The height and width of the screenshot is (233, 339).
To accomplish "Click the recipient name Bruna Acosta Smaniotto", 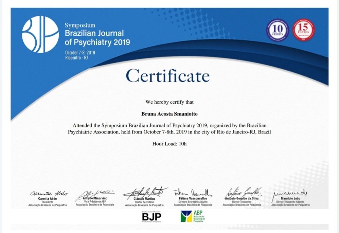I will click(x=169, y=113).
